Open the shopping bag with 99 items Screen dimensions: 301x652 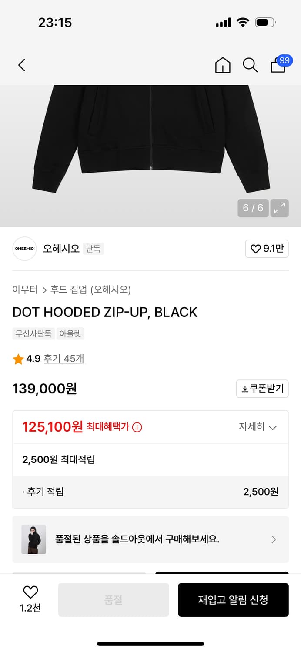click(x=278, y=65)
